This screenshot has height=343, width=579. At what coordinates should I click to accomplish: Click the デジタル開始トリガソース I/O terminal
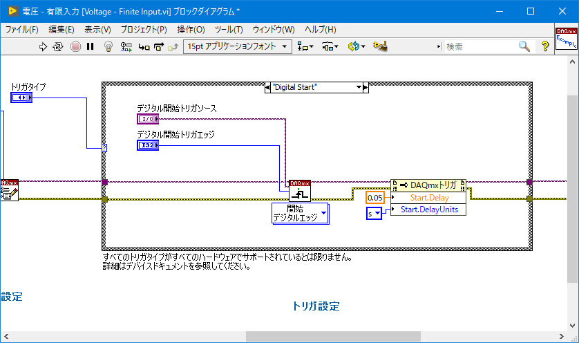(148, 119)
